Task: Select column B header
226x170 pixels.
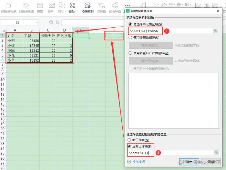Action: 31,30
